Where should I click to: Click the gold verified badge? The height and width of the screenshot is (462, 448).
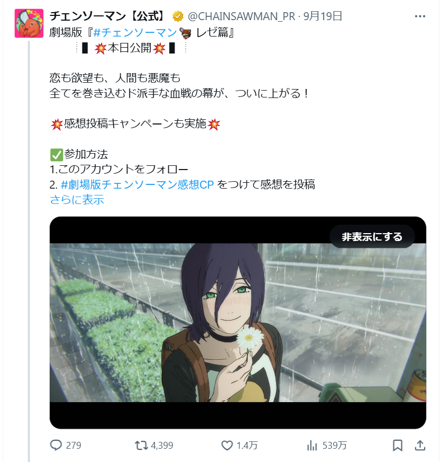[x=178, y=16]
